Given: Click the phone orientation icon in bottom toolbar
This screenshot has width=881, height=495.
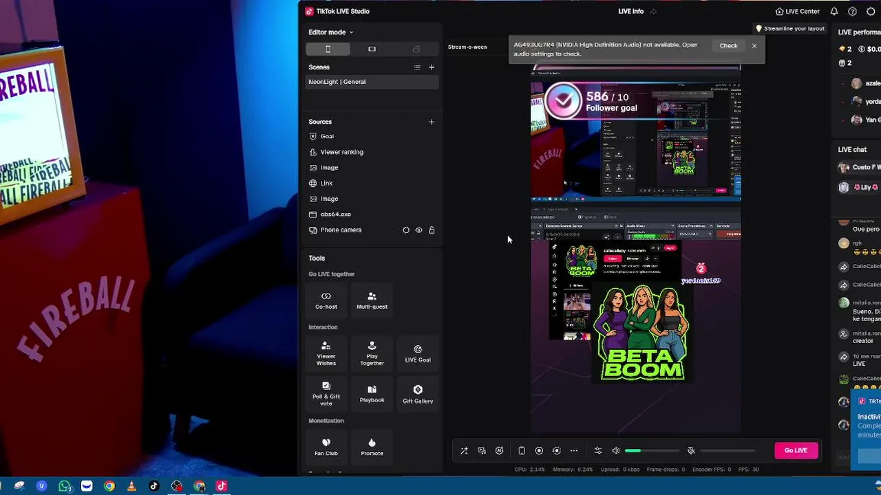Looking at the screenshot, I should click(x=522, y=451).
